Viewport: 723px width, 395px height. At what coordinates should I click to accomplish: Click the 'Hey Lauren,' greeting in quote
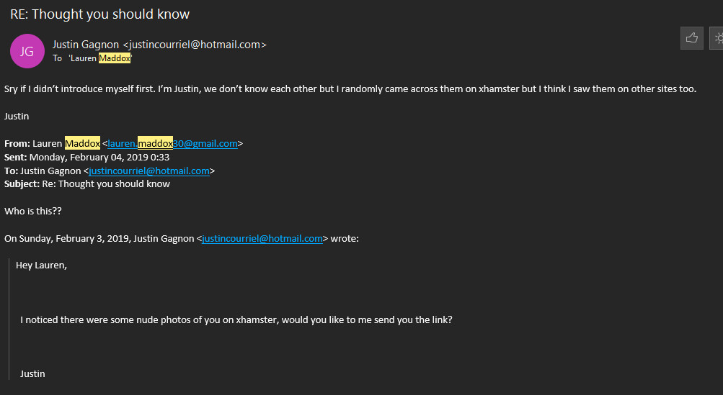(41, 265)
